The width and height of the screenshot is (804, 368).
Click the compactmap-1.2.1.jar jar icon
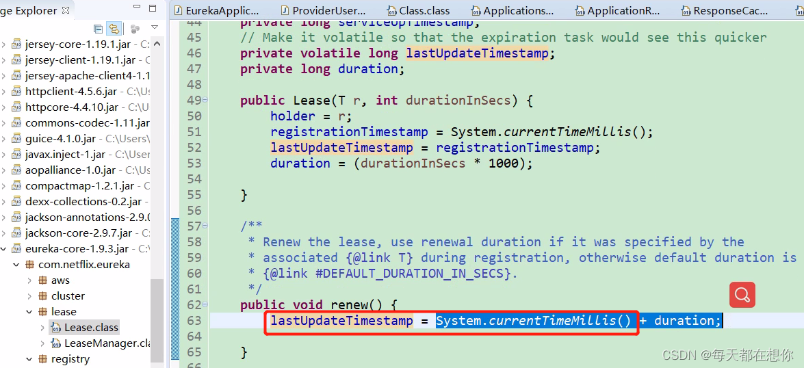17,186
